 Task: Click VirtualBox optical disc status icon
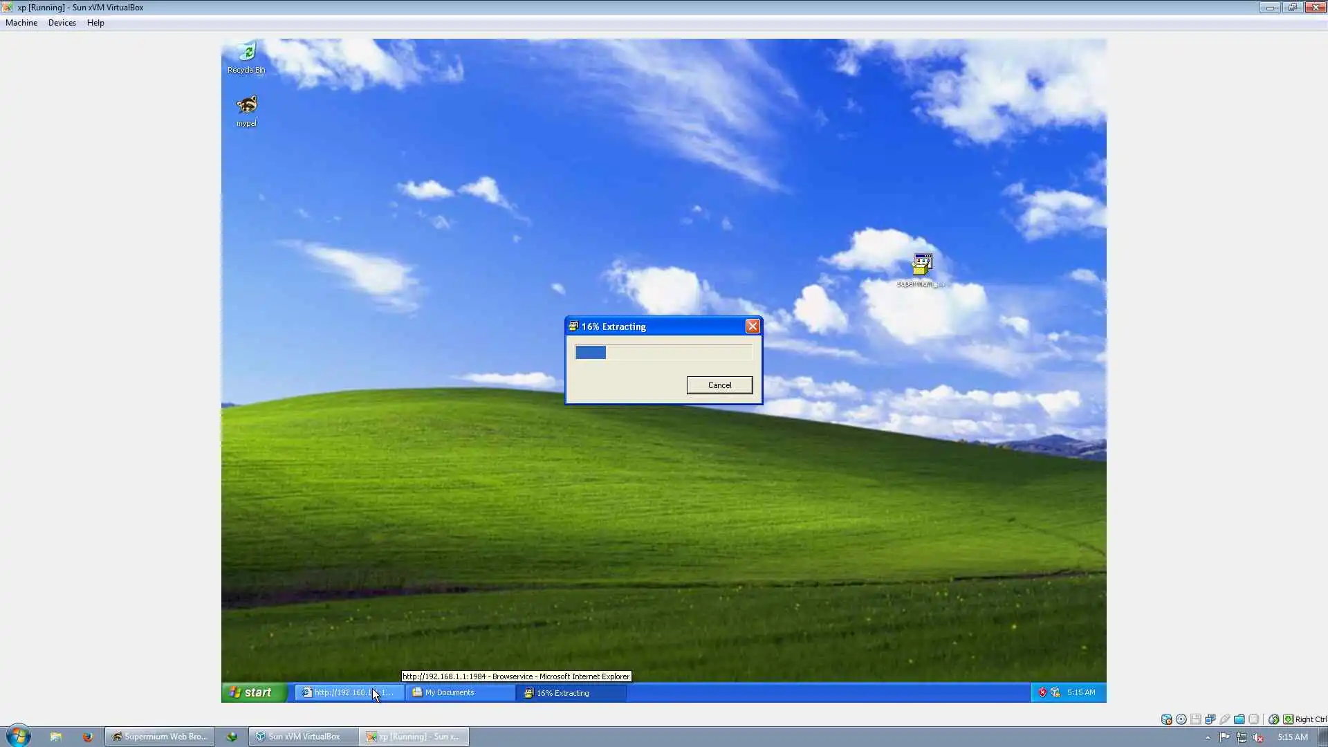coord(1181,719)
